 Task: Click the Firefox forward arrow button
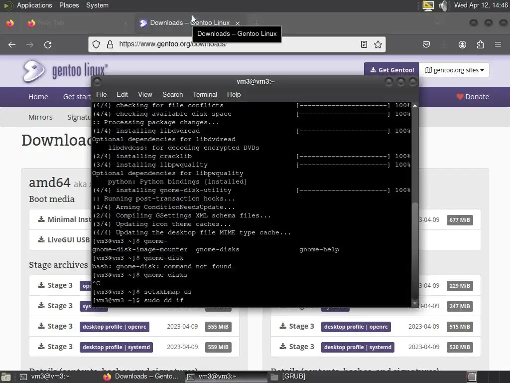coord(30,44)
